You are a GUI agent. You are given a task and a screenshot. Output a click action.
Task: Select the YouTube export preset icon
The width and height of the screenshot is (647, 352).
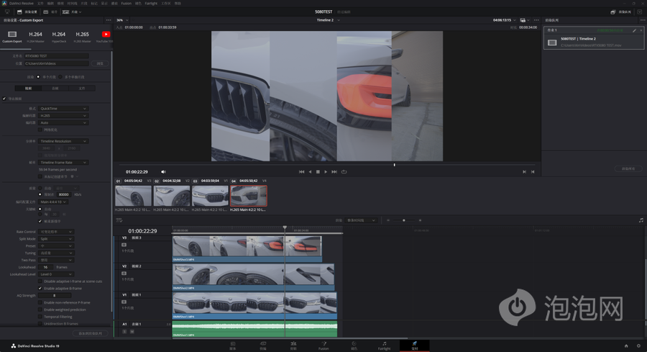(x=106, y=35)
